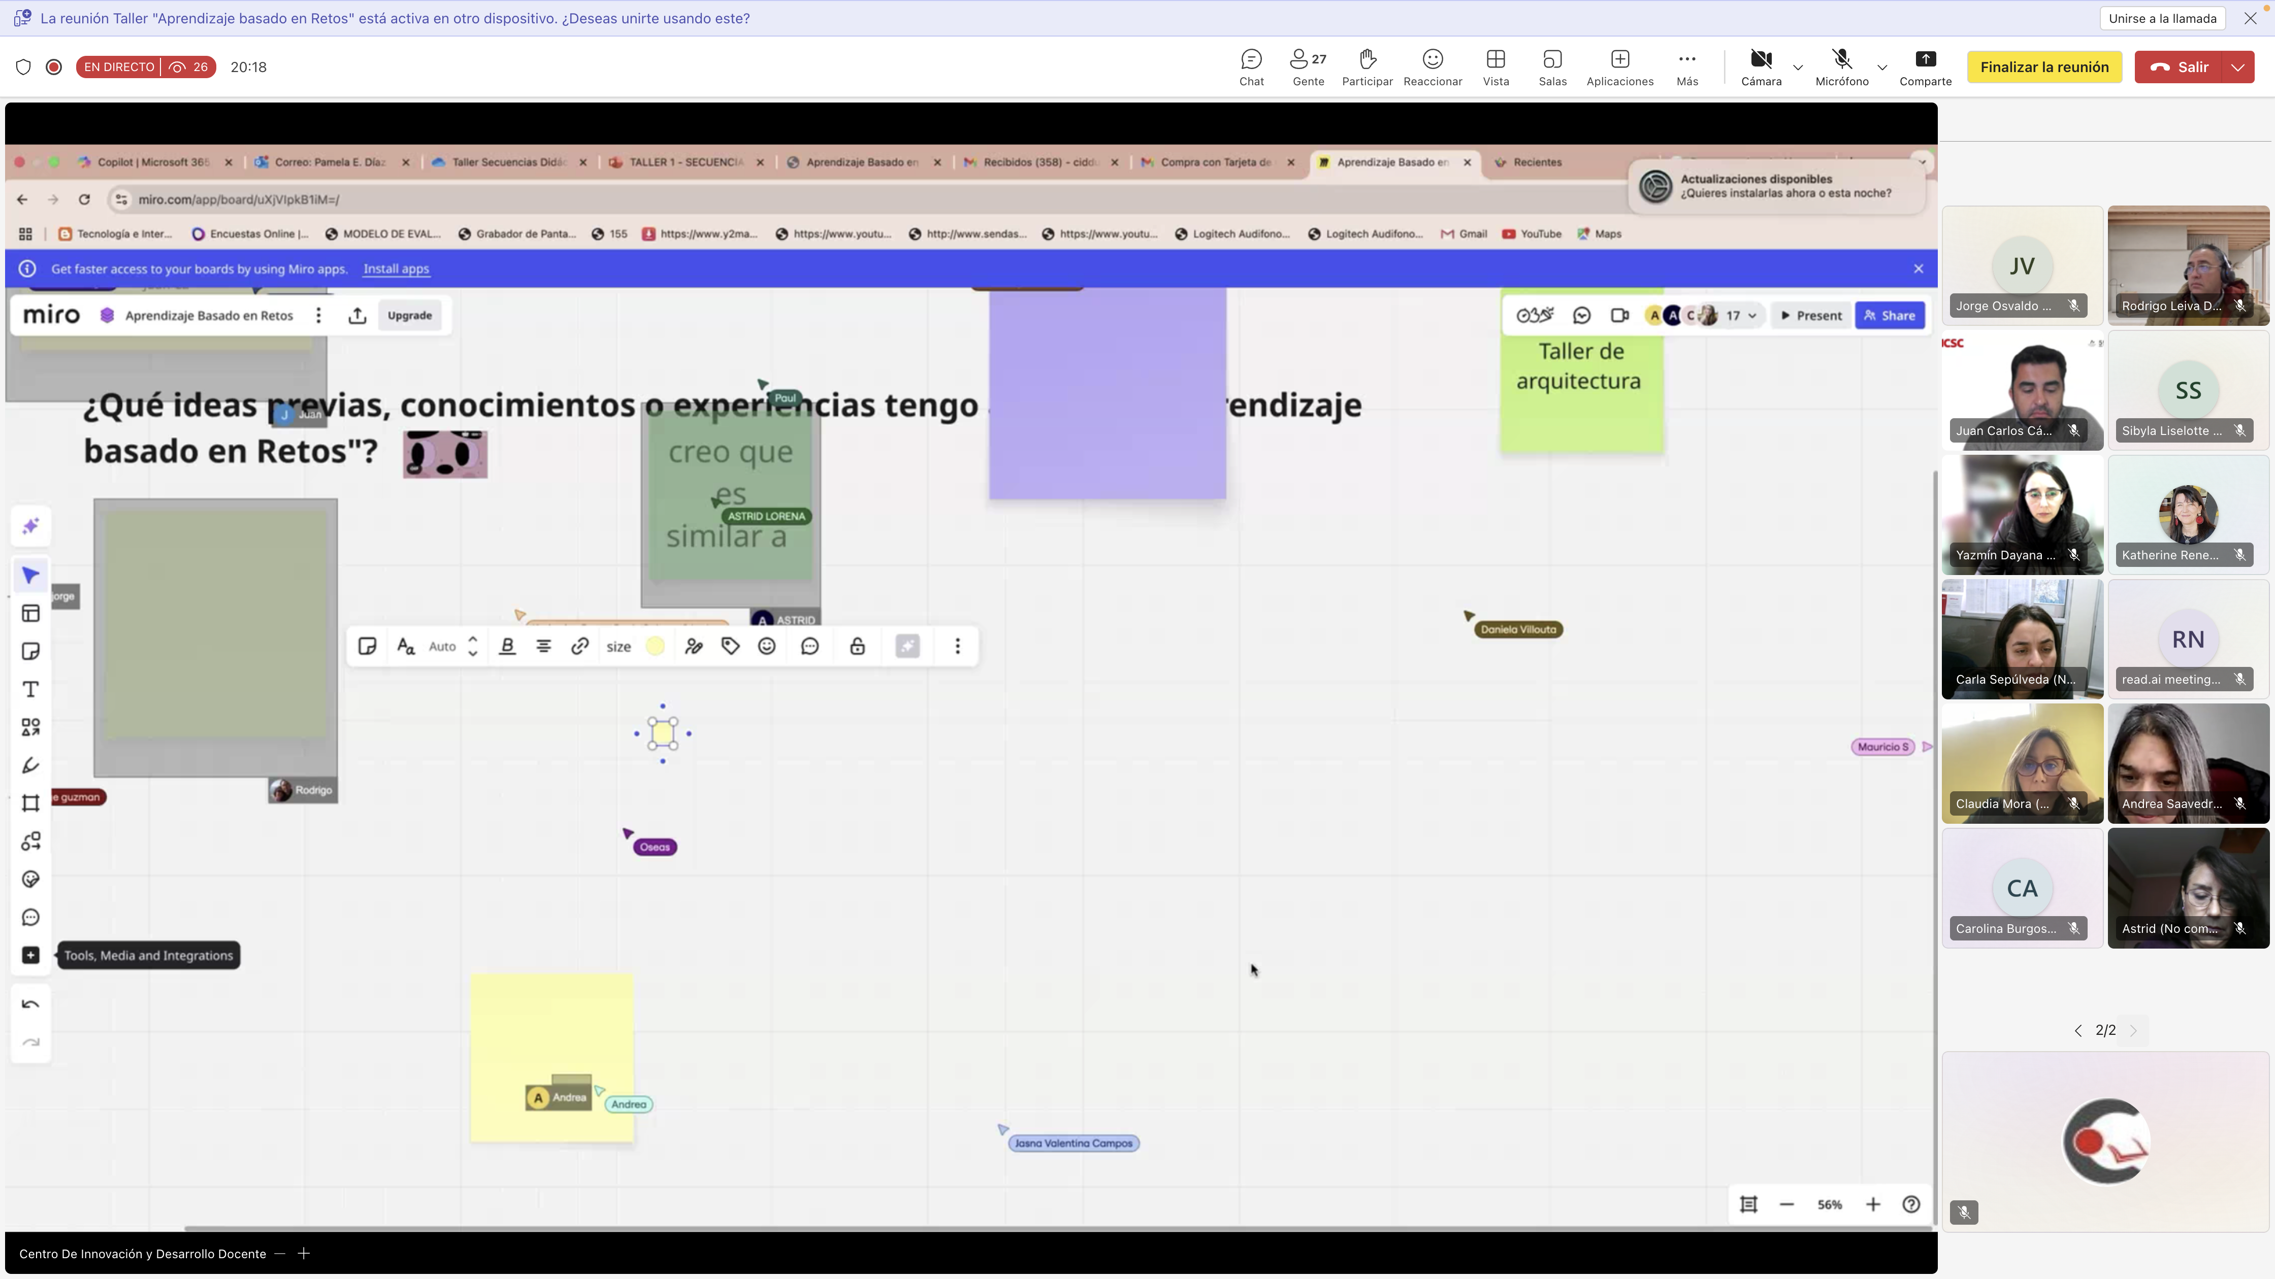Expand the 17 collaborators dropdown
Image resolution: width=2275 pixels, height=1279 pixels.
1742,316
